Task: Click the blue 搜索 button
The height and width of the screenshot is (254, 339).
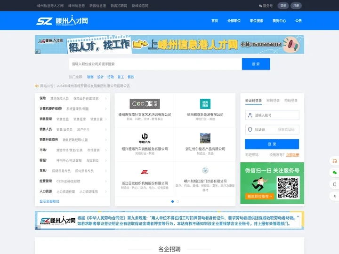Action: [256, 64]
